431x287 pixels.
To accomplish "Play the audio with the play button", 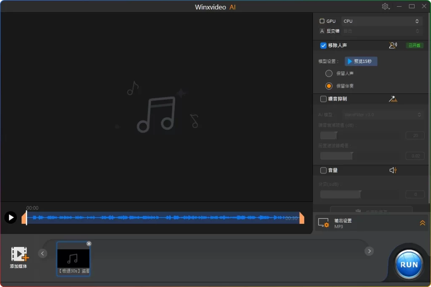I will [11, 218].
